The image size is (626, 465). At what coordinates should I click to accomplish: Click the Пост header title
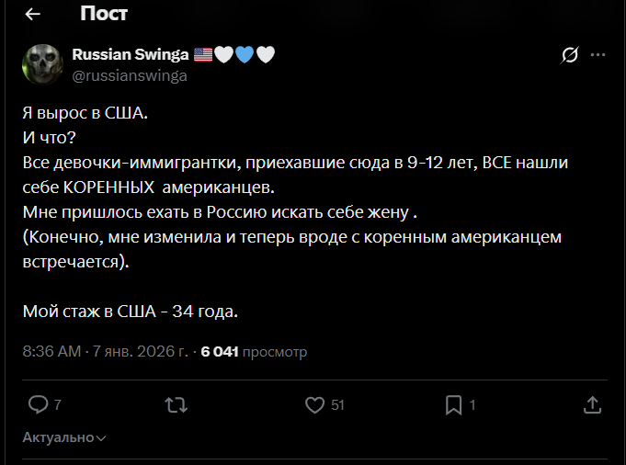pos(104,14)
